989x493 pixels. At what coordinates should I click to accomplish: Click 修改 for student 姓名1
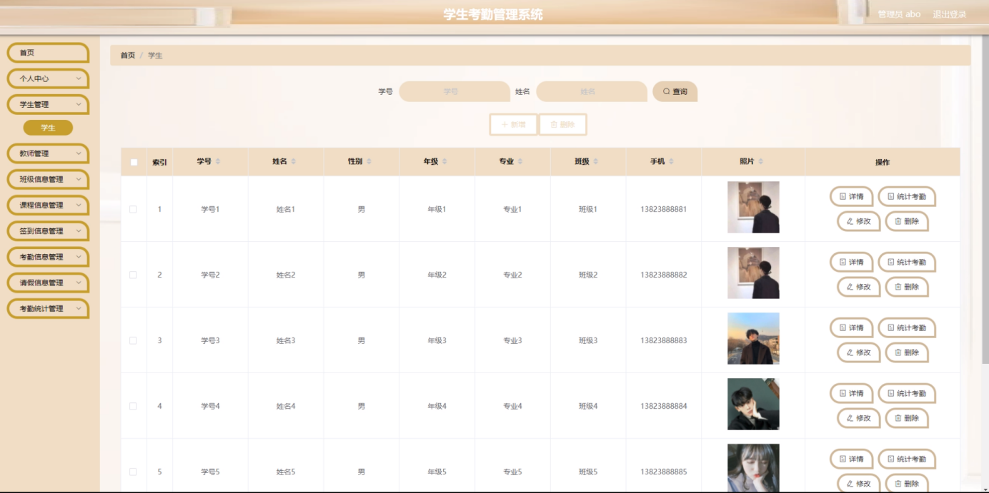(858, 221)
